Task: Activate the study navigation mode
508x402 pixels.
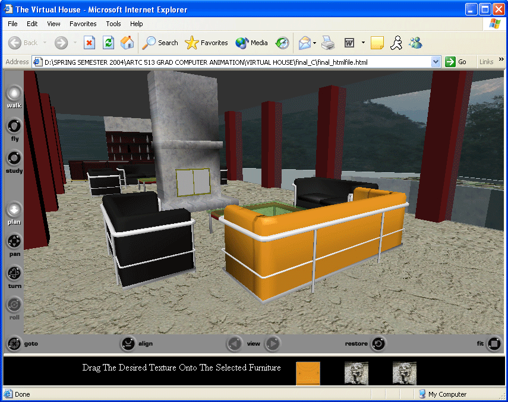Action: coord(14,158)
